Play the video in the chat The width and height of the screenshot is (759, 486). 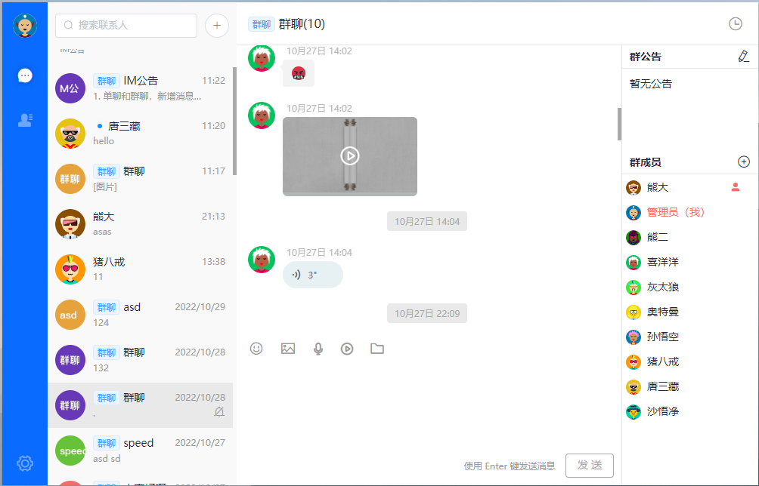pos(349,156)
